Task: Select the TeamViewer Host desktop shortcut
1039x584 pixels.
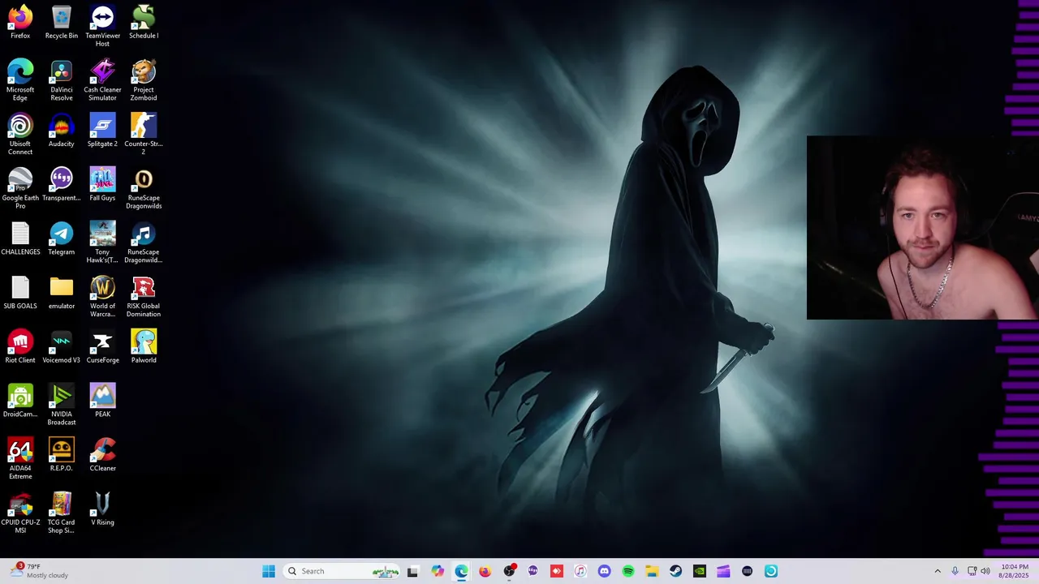Action: [102, 26]
